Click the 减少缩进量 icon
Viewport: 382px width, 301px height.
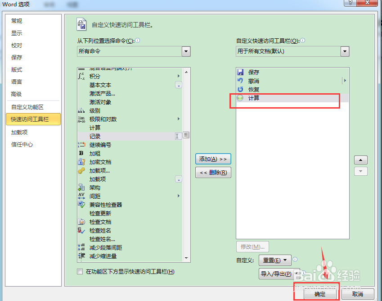point(81,256)
